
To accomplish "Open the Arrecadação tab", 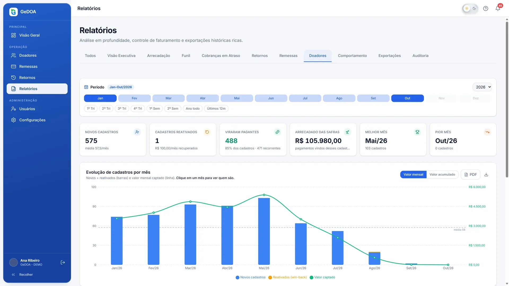I will click(x=159, y=56).
